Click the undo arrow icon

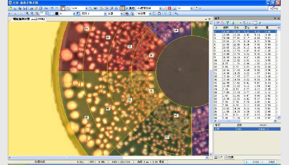click(52, 8)
